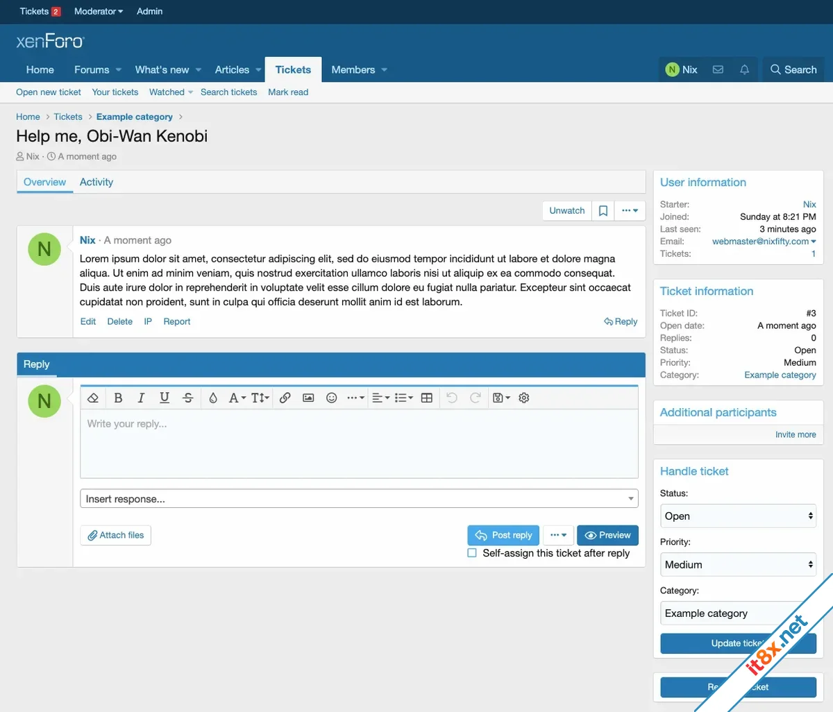Click the eraser remove formatting icon
833x712 pixels.
point(93,398)
